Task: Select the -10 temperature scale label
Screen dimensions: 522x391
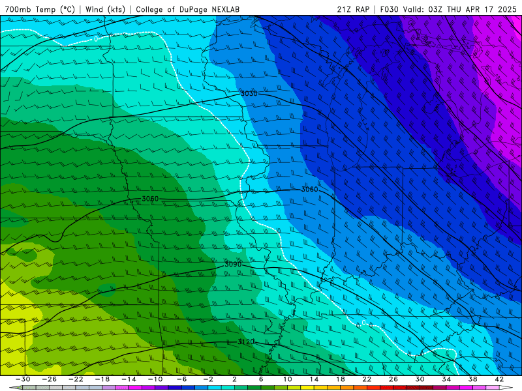Action: coord(155,379)
